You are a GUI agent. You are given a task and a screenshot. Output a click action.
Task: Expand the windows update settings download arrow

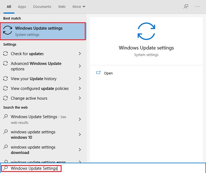[x=80, y=149]
